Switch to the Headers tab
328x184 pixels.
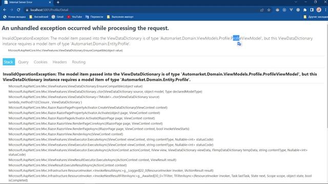pos(59,62)
